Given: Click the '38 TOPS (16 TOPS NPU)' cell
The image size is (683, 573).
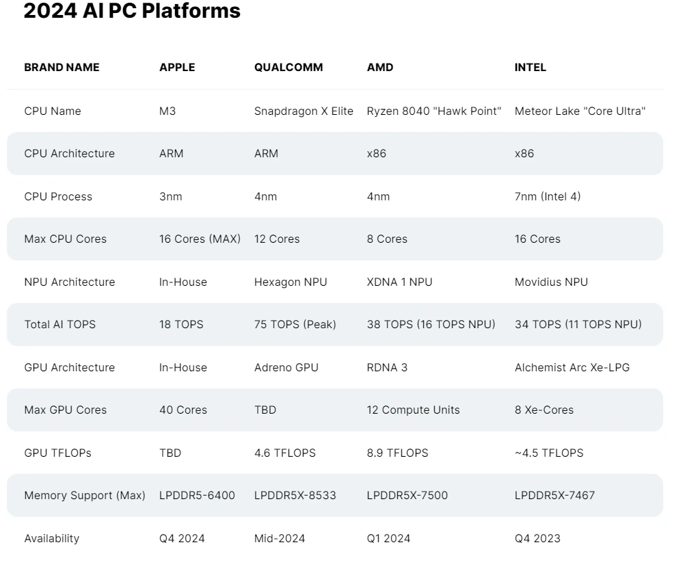Looking at the screenshot, I should click(431, 324).
